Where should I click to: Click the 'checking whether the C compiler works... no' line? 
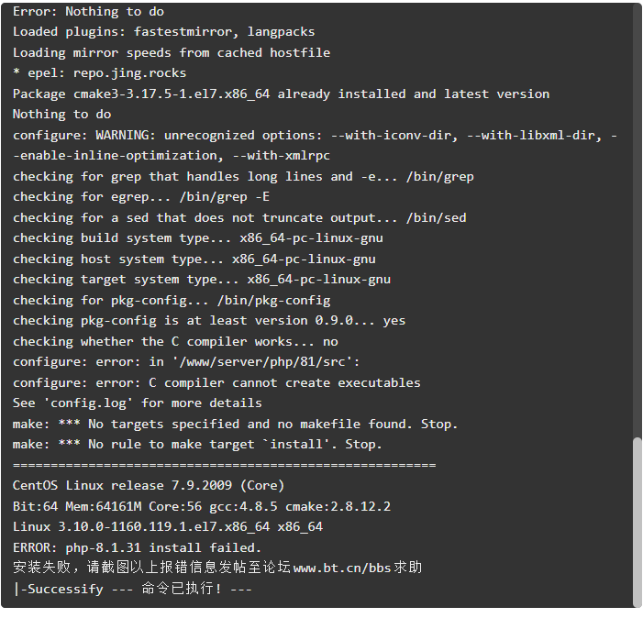[x=175, y=341]
